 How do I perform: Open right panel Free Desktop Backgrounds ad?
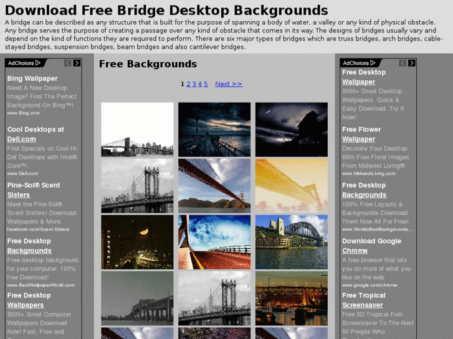(364, 190)
